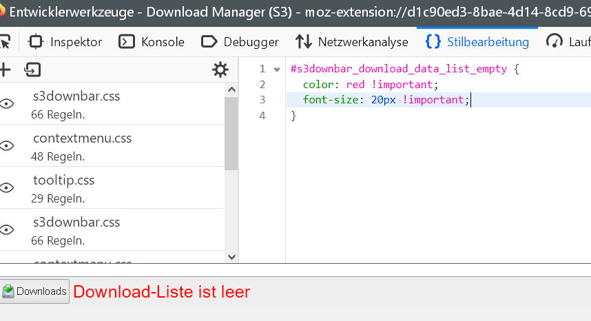Open the Konsole tab

(x=152, y=42)
